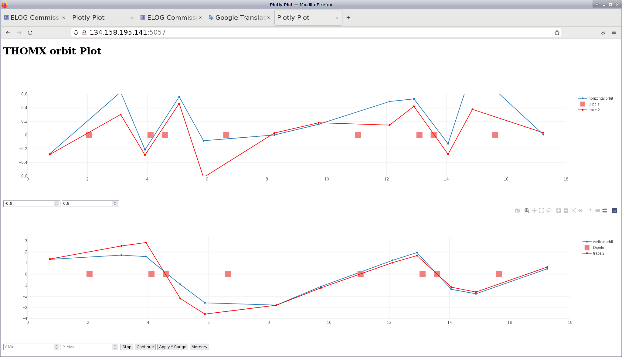Screen dimensions: 622x357
Task: Select the Pan tool in modebar
Action: (x=534, y=211)
